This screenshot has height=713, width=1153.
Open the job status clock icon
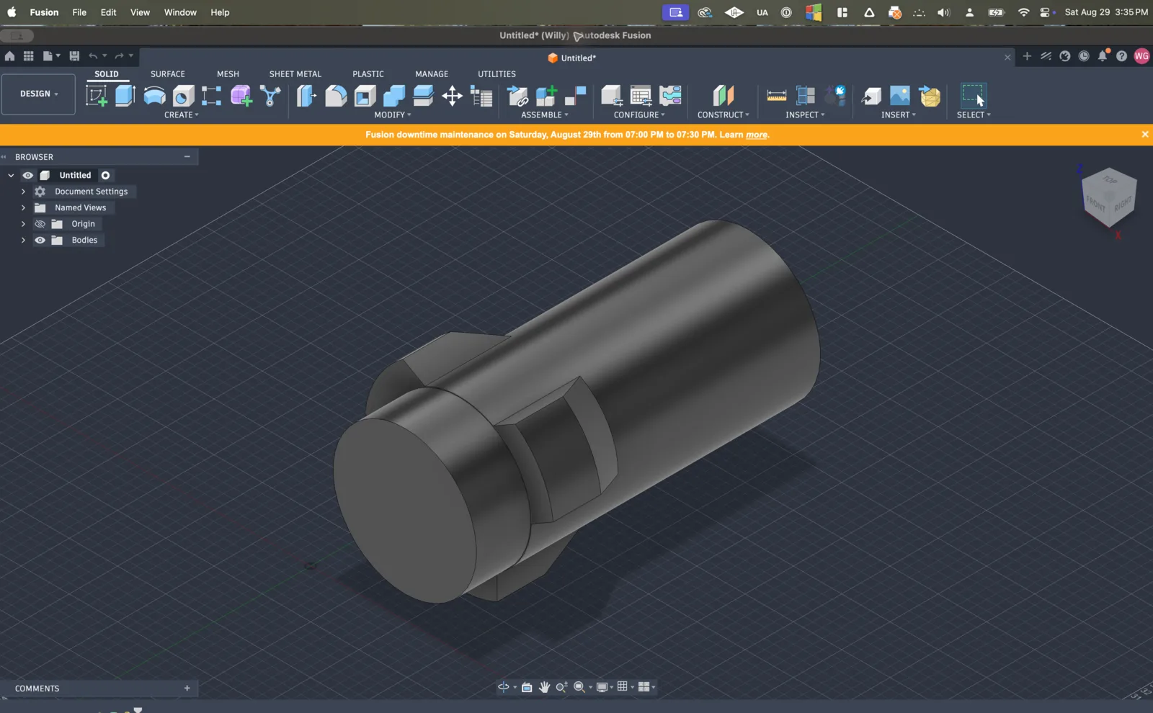tap(1084, 56)
